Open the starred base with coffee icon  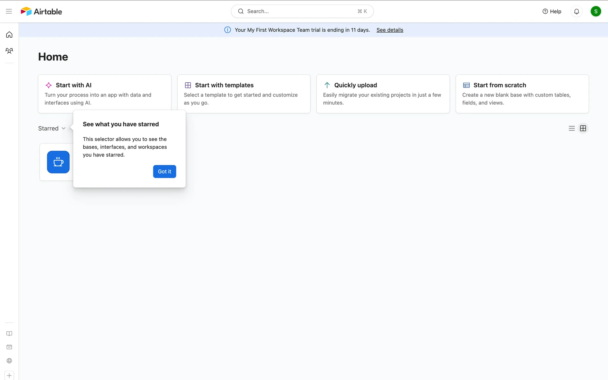(58, 162)
